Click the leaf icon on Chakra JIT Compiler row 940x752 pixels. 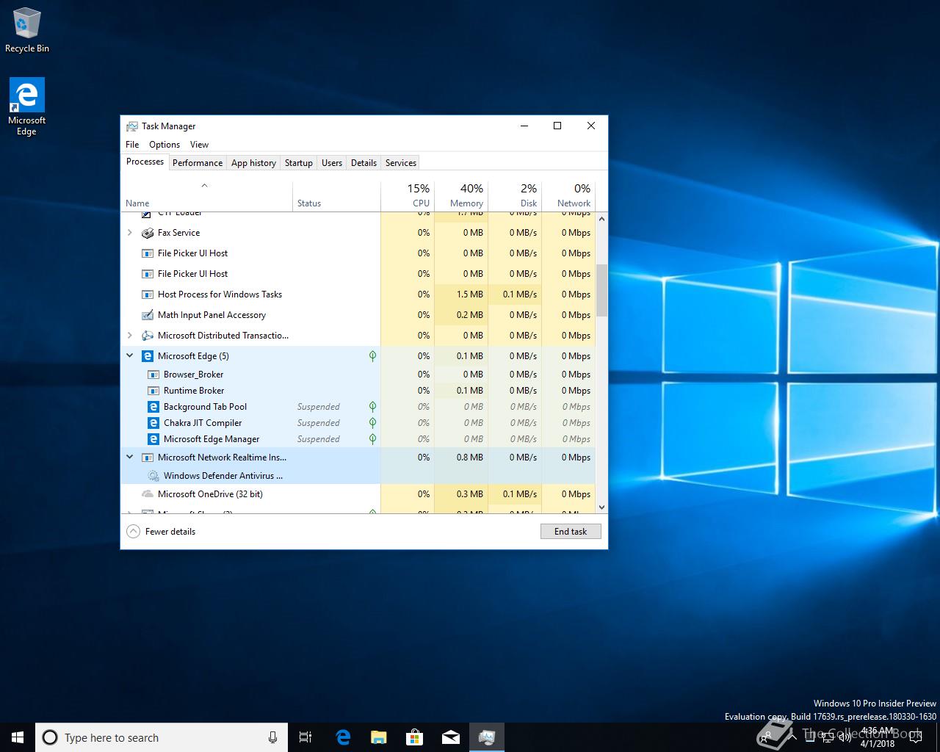point(372,423)
